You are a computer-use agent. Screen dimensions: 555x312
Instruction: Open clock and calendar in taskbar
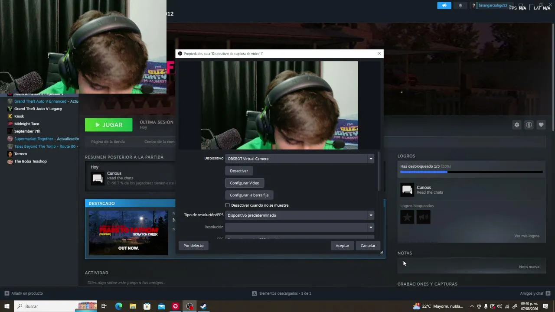tap(529, 306)
